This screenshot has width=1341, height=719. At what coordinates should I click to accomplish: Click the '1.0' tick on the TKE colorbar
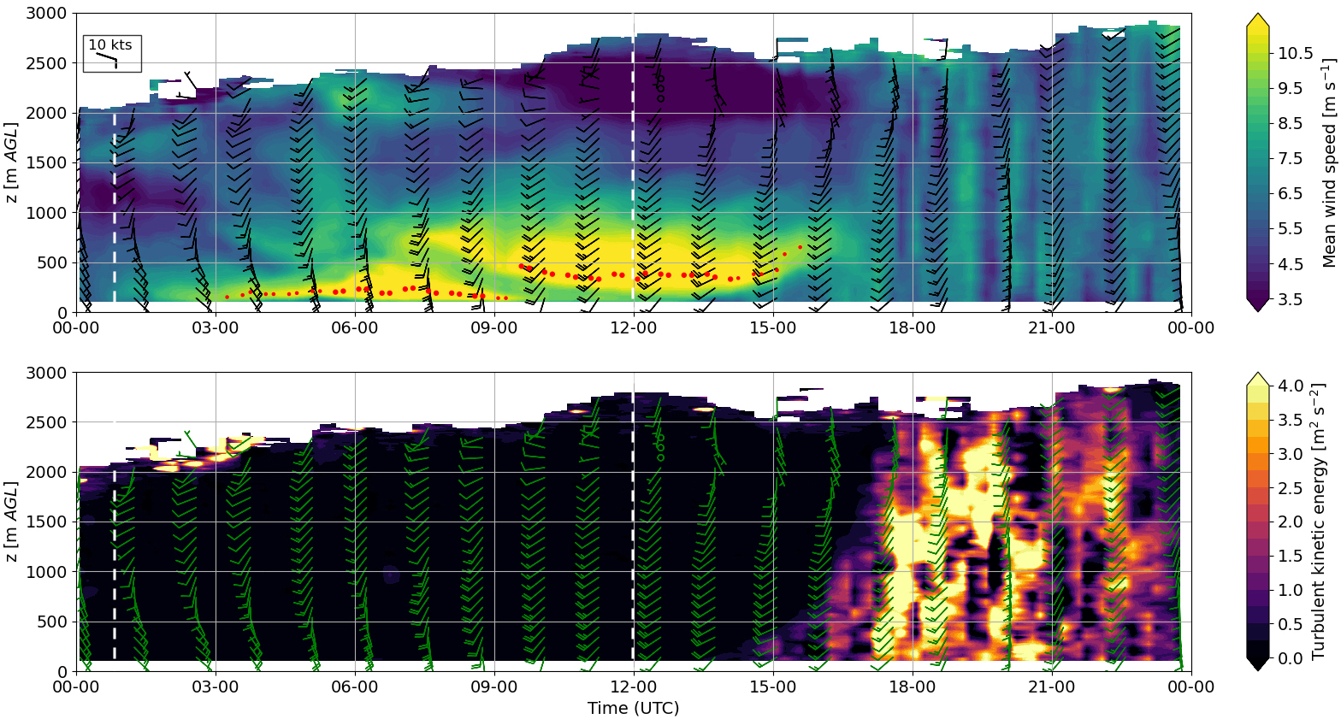tap(1291, 590)
